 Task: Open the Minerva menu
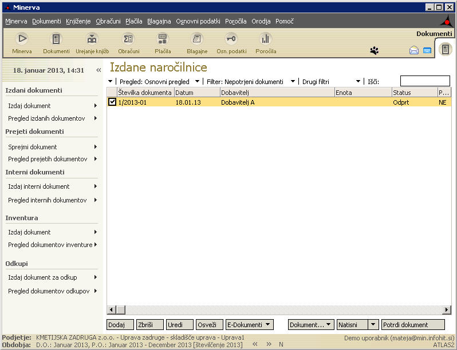click(16, 21)
